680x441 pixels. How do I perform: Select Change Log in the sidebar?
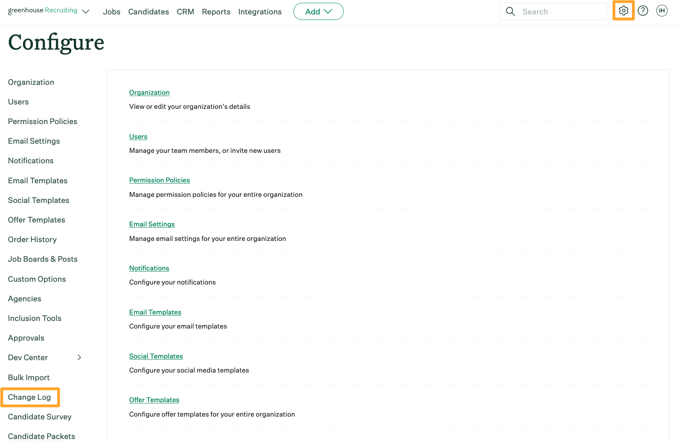click(29, 397)
